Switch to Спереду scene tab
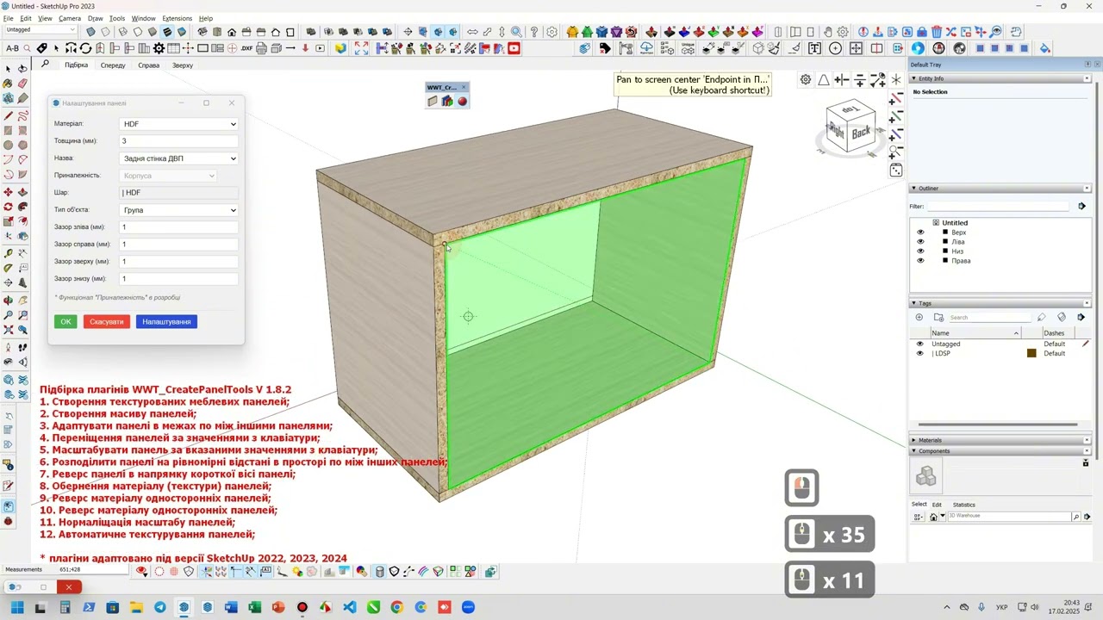The height and width of the screenshot is (620, 1103). (113, 65)
